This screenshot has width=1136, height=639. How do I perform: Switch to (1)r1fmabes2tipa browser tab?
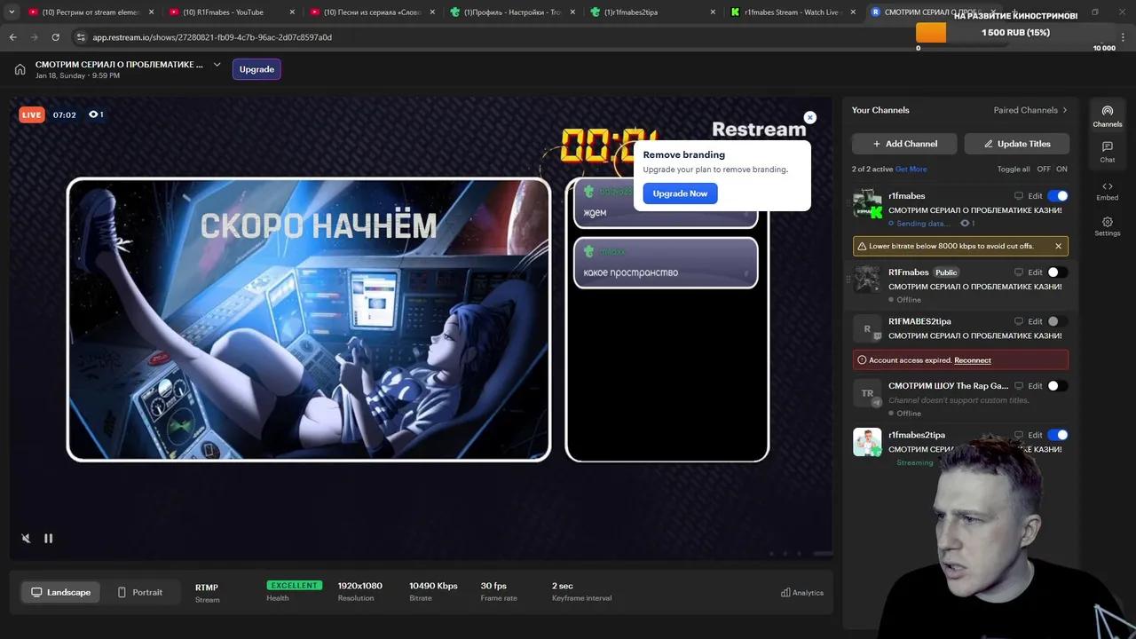(x=652, y=12)
